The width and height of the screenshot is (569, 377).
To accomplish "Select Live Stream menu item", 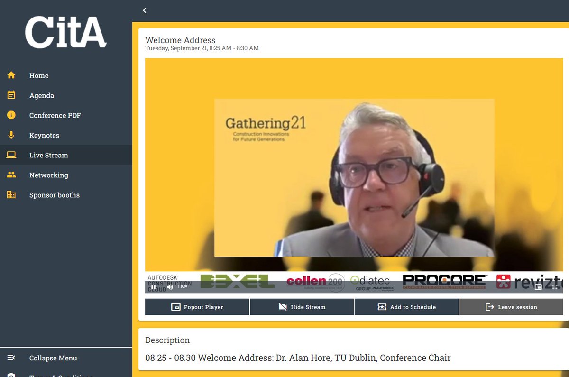I will tap(66, 155).
